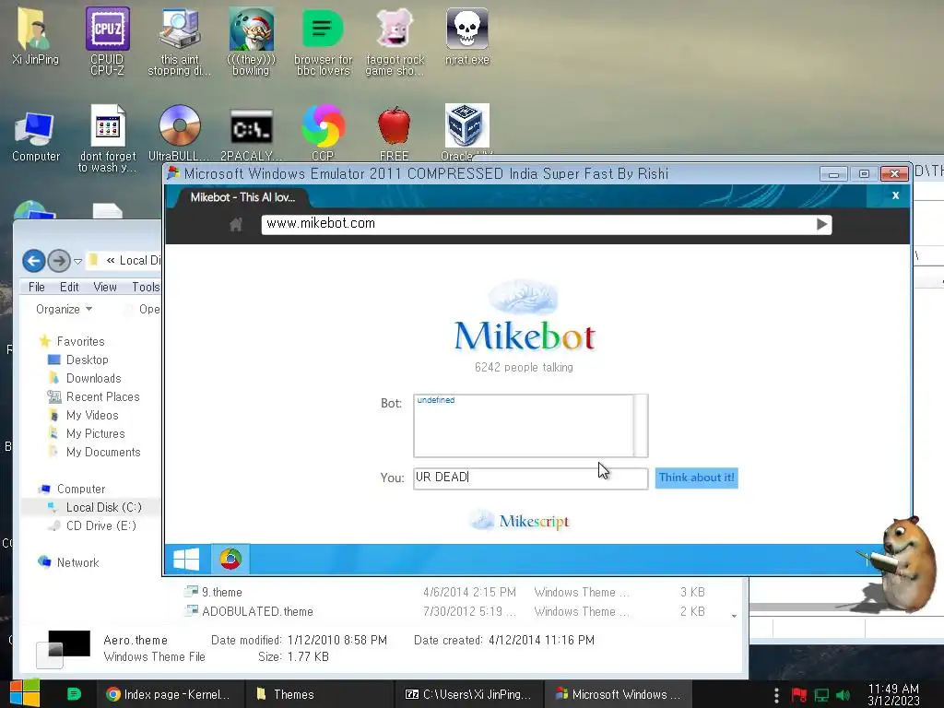944x708 pixels.
Task: Switch to Themes taskbar window
Action: (x=319, y=694)
